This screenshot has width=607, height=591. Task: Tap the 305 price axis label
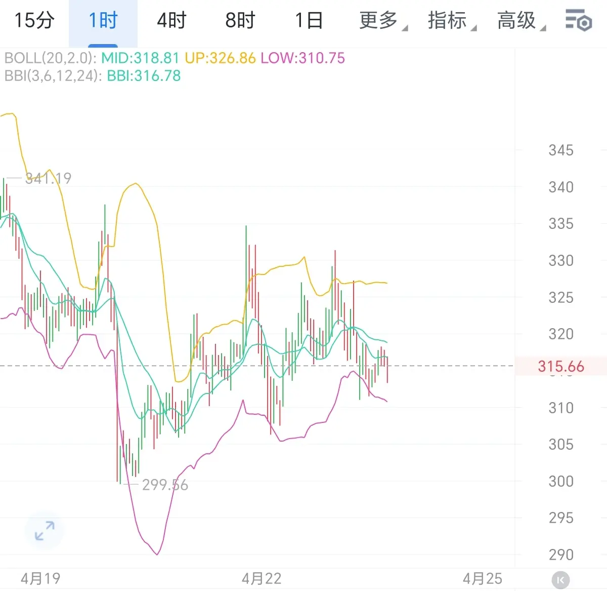561,445
